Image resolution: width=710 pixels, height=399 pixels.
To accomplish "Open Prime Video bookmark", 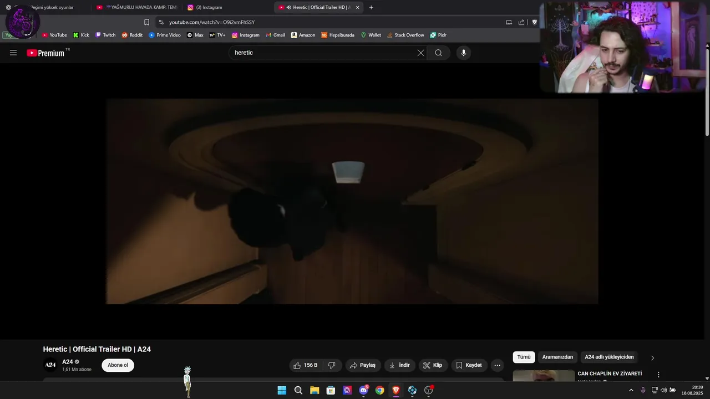I will [x=165, y=35].
